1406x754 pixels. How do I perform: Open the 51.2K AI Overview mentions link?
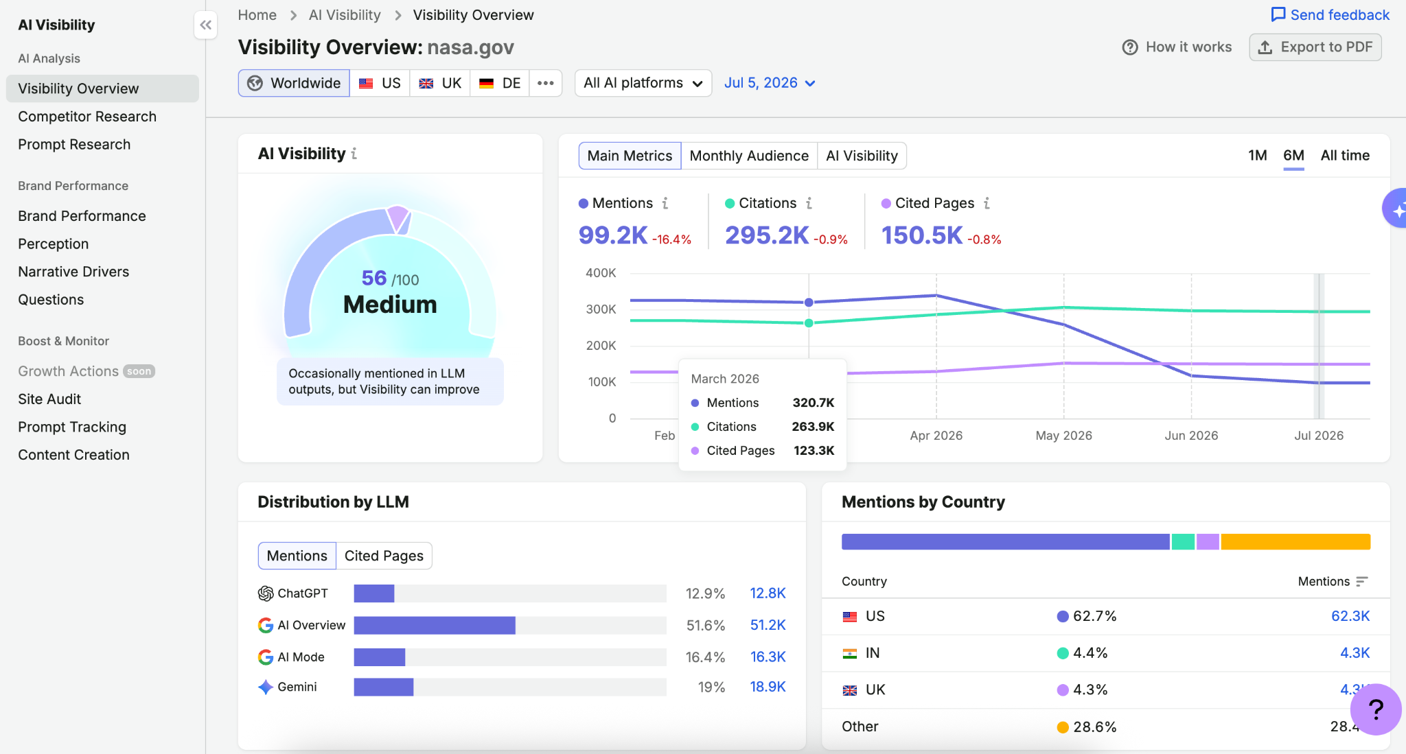click(x=768, y=625)
